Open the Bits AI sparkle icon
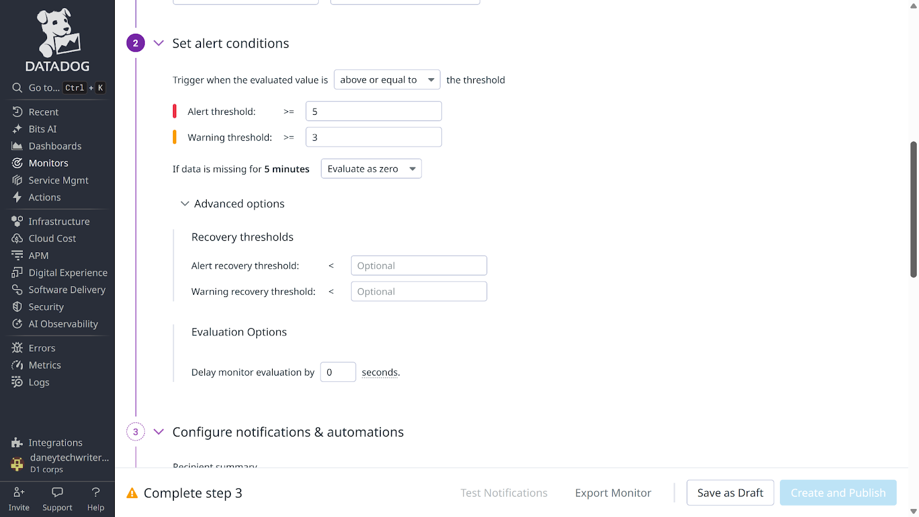 pos(17,129)
